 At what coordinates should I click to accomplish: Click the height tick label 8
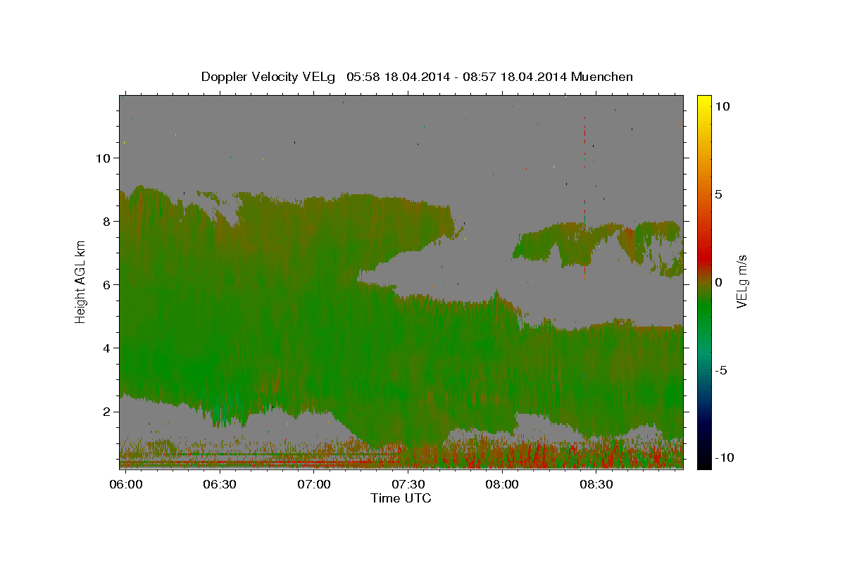coord(106,222)
